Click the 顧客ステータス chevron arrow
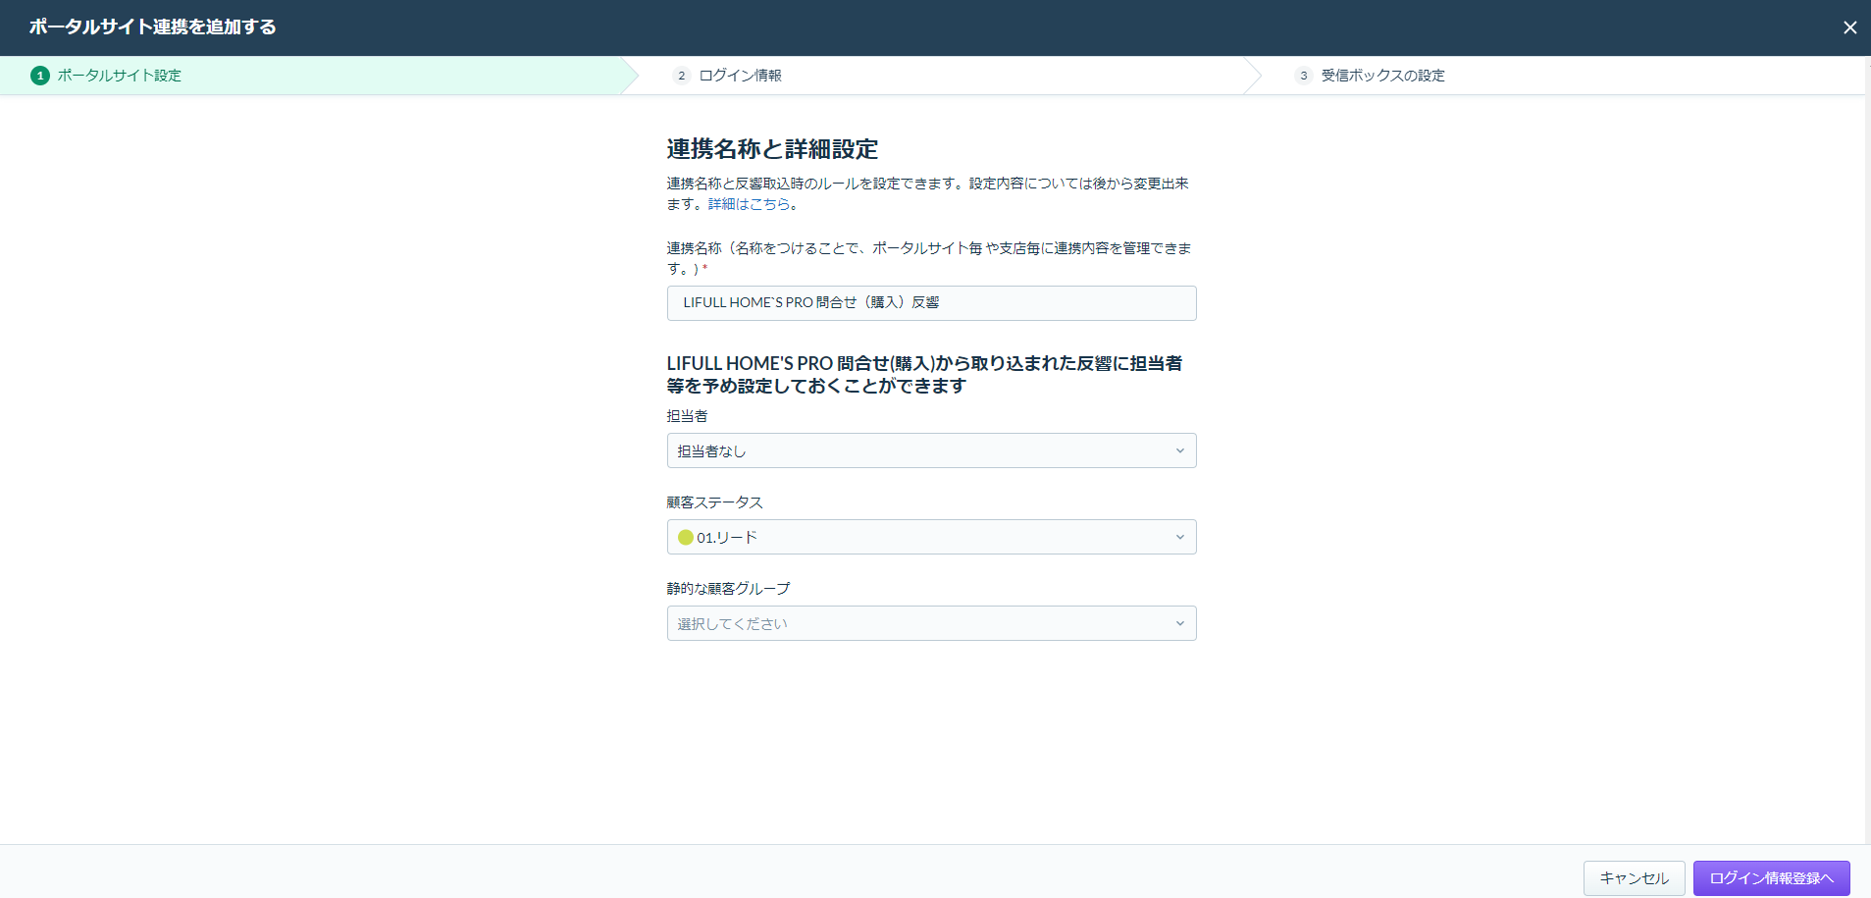1871x898 pixels. (1179, 537)
